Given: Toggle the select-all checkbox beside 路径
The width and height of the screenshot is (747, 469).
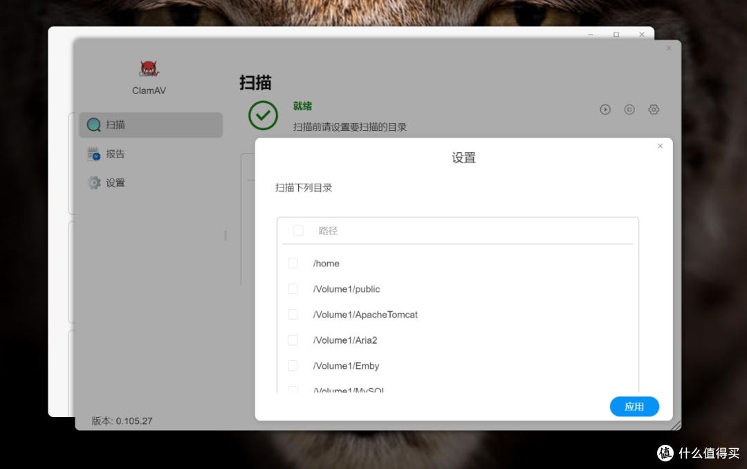Looking at the screenshot, I should point(298,230).
